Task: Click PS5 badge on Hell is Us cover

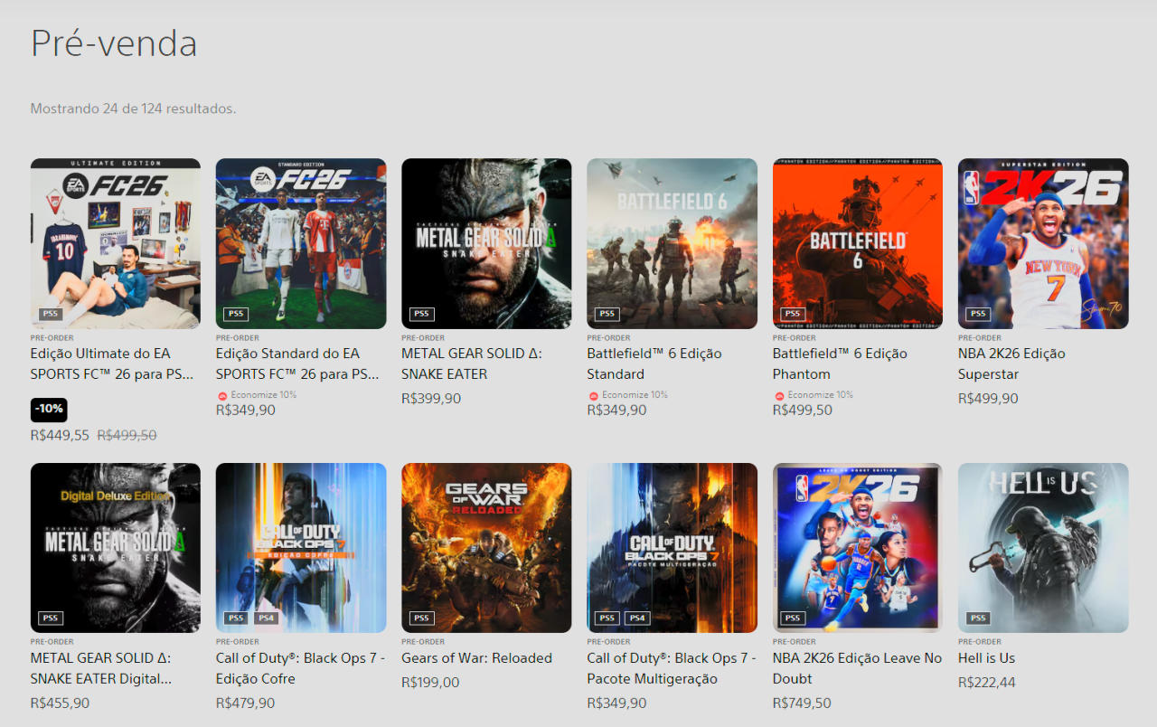Action: click(979, 618)
